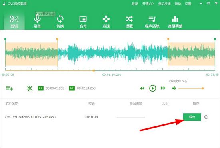Click the 登录 login link

click(135, 4)
